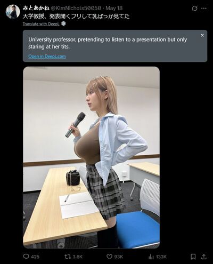Like the post with the heart icon
The width and height of the screenshot is (213, 264).
pyautogui.click(x=109, y=257)
